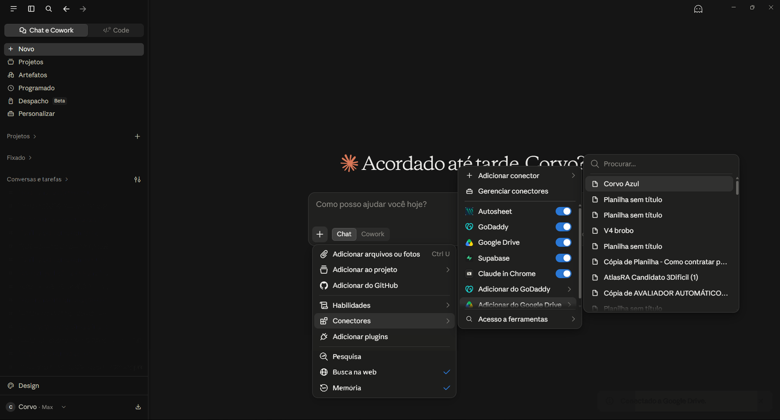Viewport: 780px width, 420px height.
Task: Click the GitHub icon in the add menu
Action: click(x=324, y=285)
